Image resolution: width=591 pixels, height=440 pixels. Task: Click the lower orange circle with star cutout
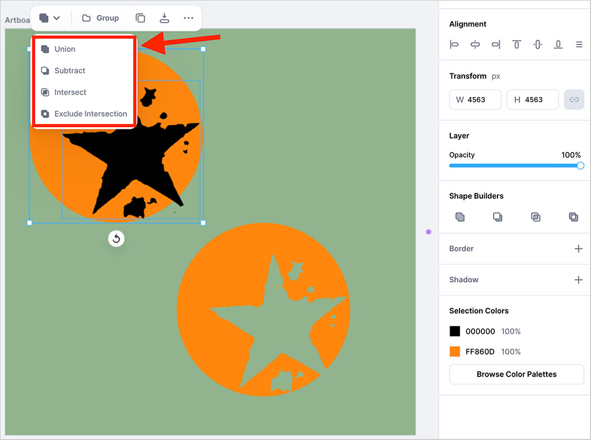click(x=263, y=310)
